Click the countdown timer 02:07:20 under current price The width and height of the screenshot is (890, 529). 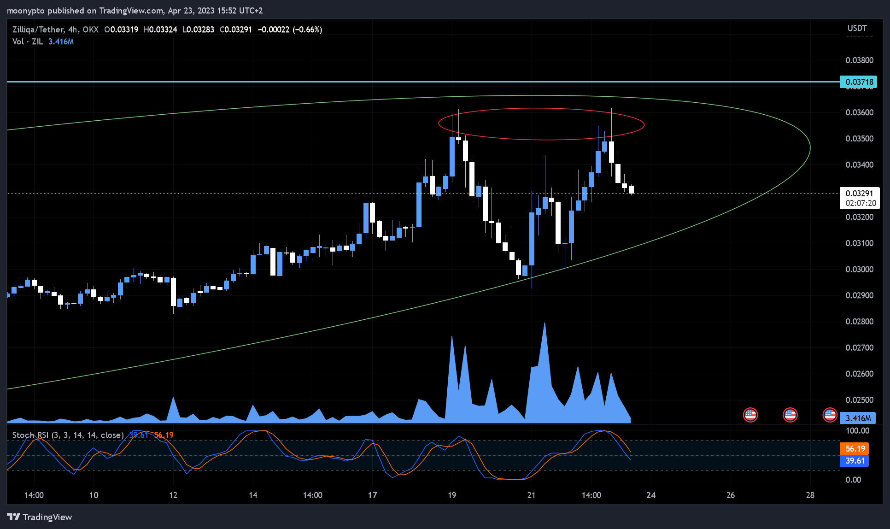861,203
